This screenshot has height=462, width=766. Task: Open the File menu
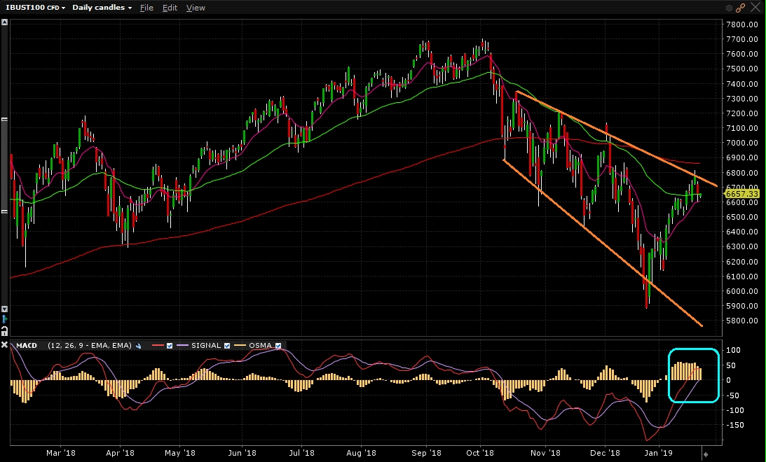146,7
